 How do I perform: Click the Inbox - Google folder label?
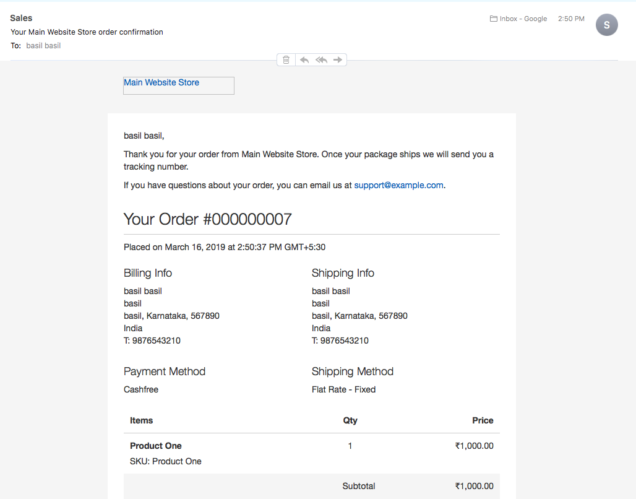(523, 19)
